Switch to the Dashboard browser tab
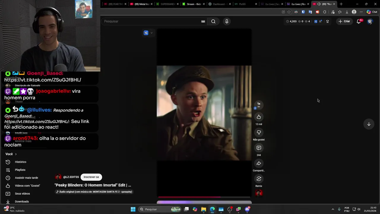Screen dimensions: 380x214 (x=219, y=4)
